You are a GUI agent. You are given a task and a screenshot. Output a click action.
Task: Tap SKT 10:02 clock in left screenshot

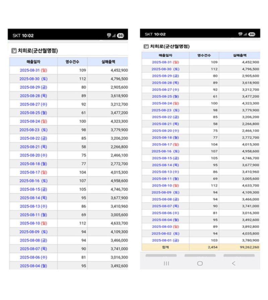pyautogui.click(x=23, y=36)
